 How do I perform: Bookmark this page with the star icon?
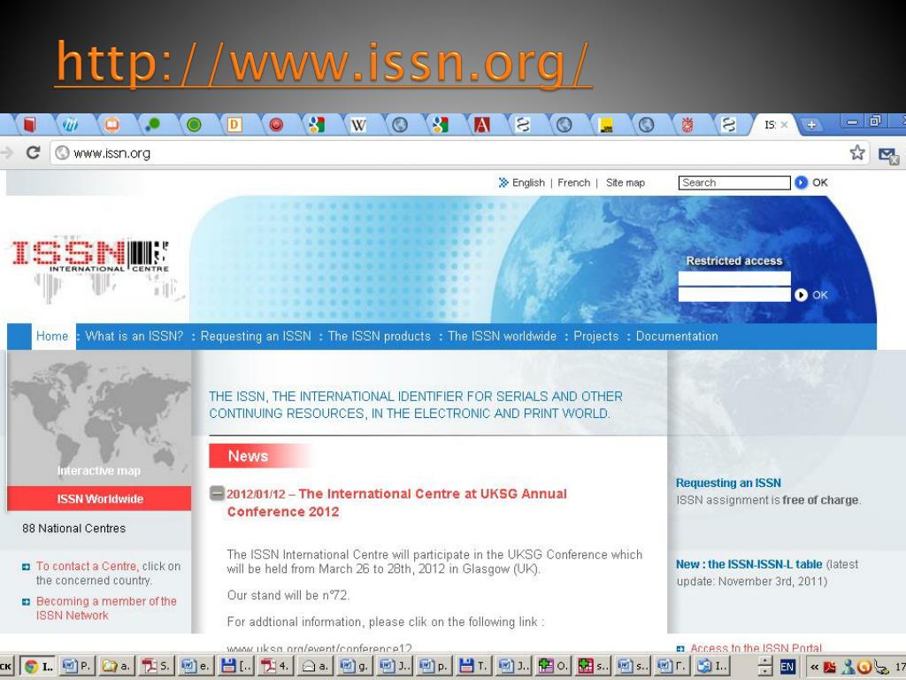(857, 152)
